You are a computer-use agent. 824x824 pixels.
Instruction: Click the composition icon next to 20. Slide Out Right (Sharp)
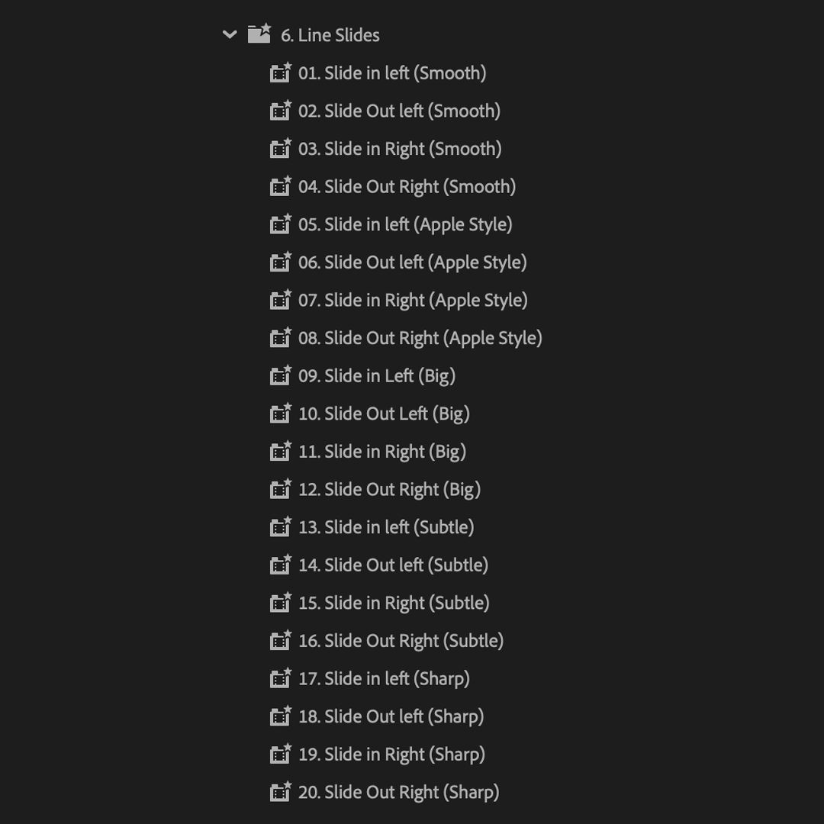[281, 792]
